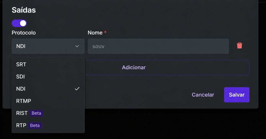Cancel the dialog with Cancelar

coord(203,95)
